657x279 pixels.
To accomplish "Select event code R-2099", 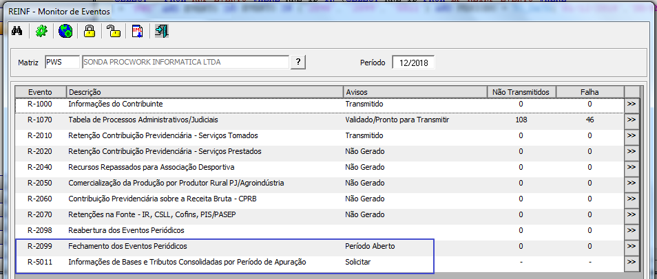I will (39, 246).
